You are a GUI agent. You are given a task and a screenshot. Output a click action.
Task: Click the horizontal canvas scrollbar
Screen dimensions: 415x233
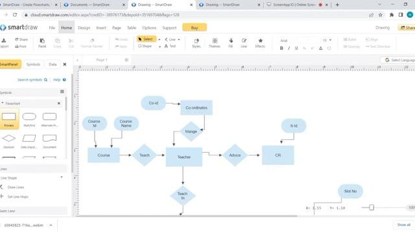click(x=188, y=216)
